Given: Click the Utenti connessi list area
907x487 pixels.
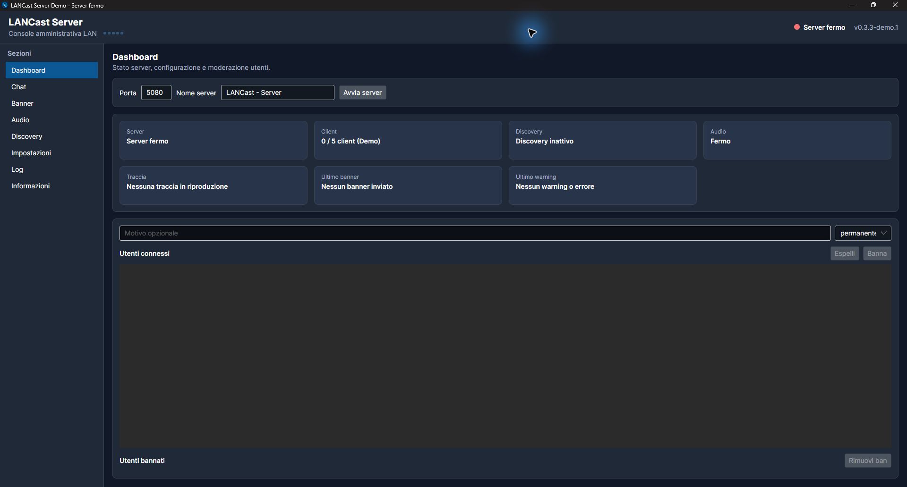Looking at the screenshot, I should point(505,356).
